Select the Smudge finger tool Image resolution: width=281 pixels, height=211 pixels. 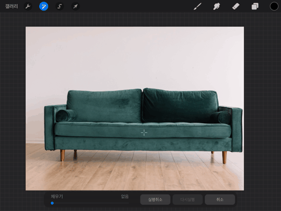[x=217, y=6]
